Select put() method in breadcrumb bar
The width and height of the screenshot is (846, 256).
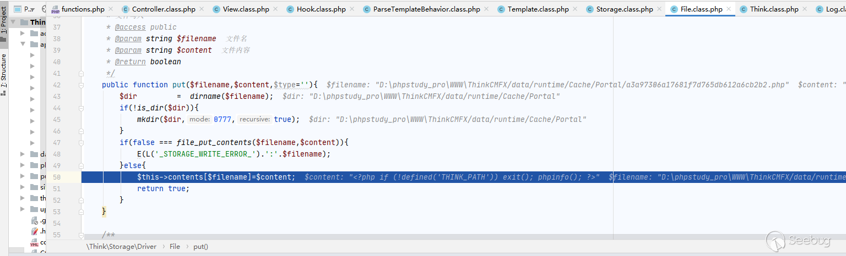(x=200, y=247)
